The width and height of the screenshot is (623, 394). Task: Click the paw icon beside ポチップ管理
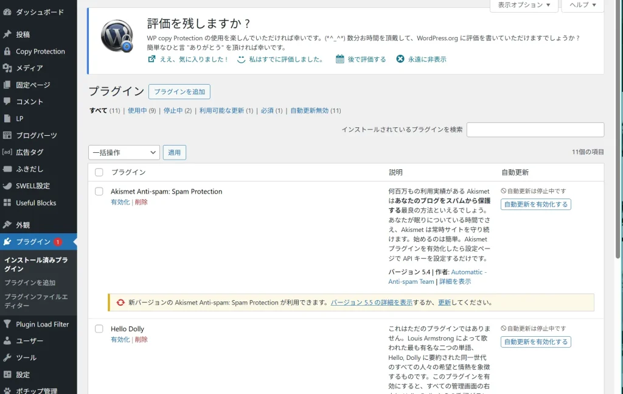tap(7, 390)
